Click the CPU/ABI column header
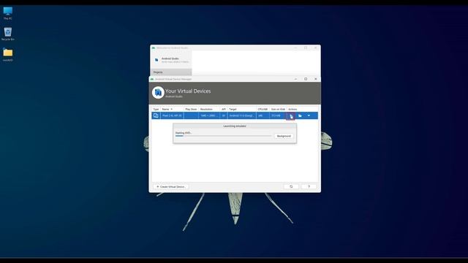 (263, 110)
